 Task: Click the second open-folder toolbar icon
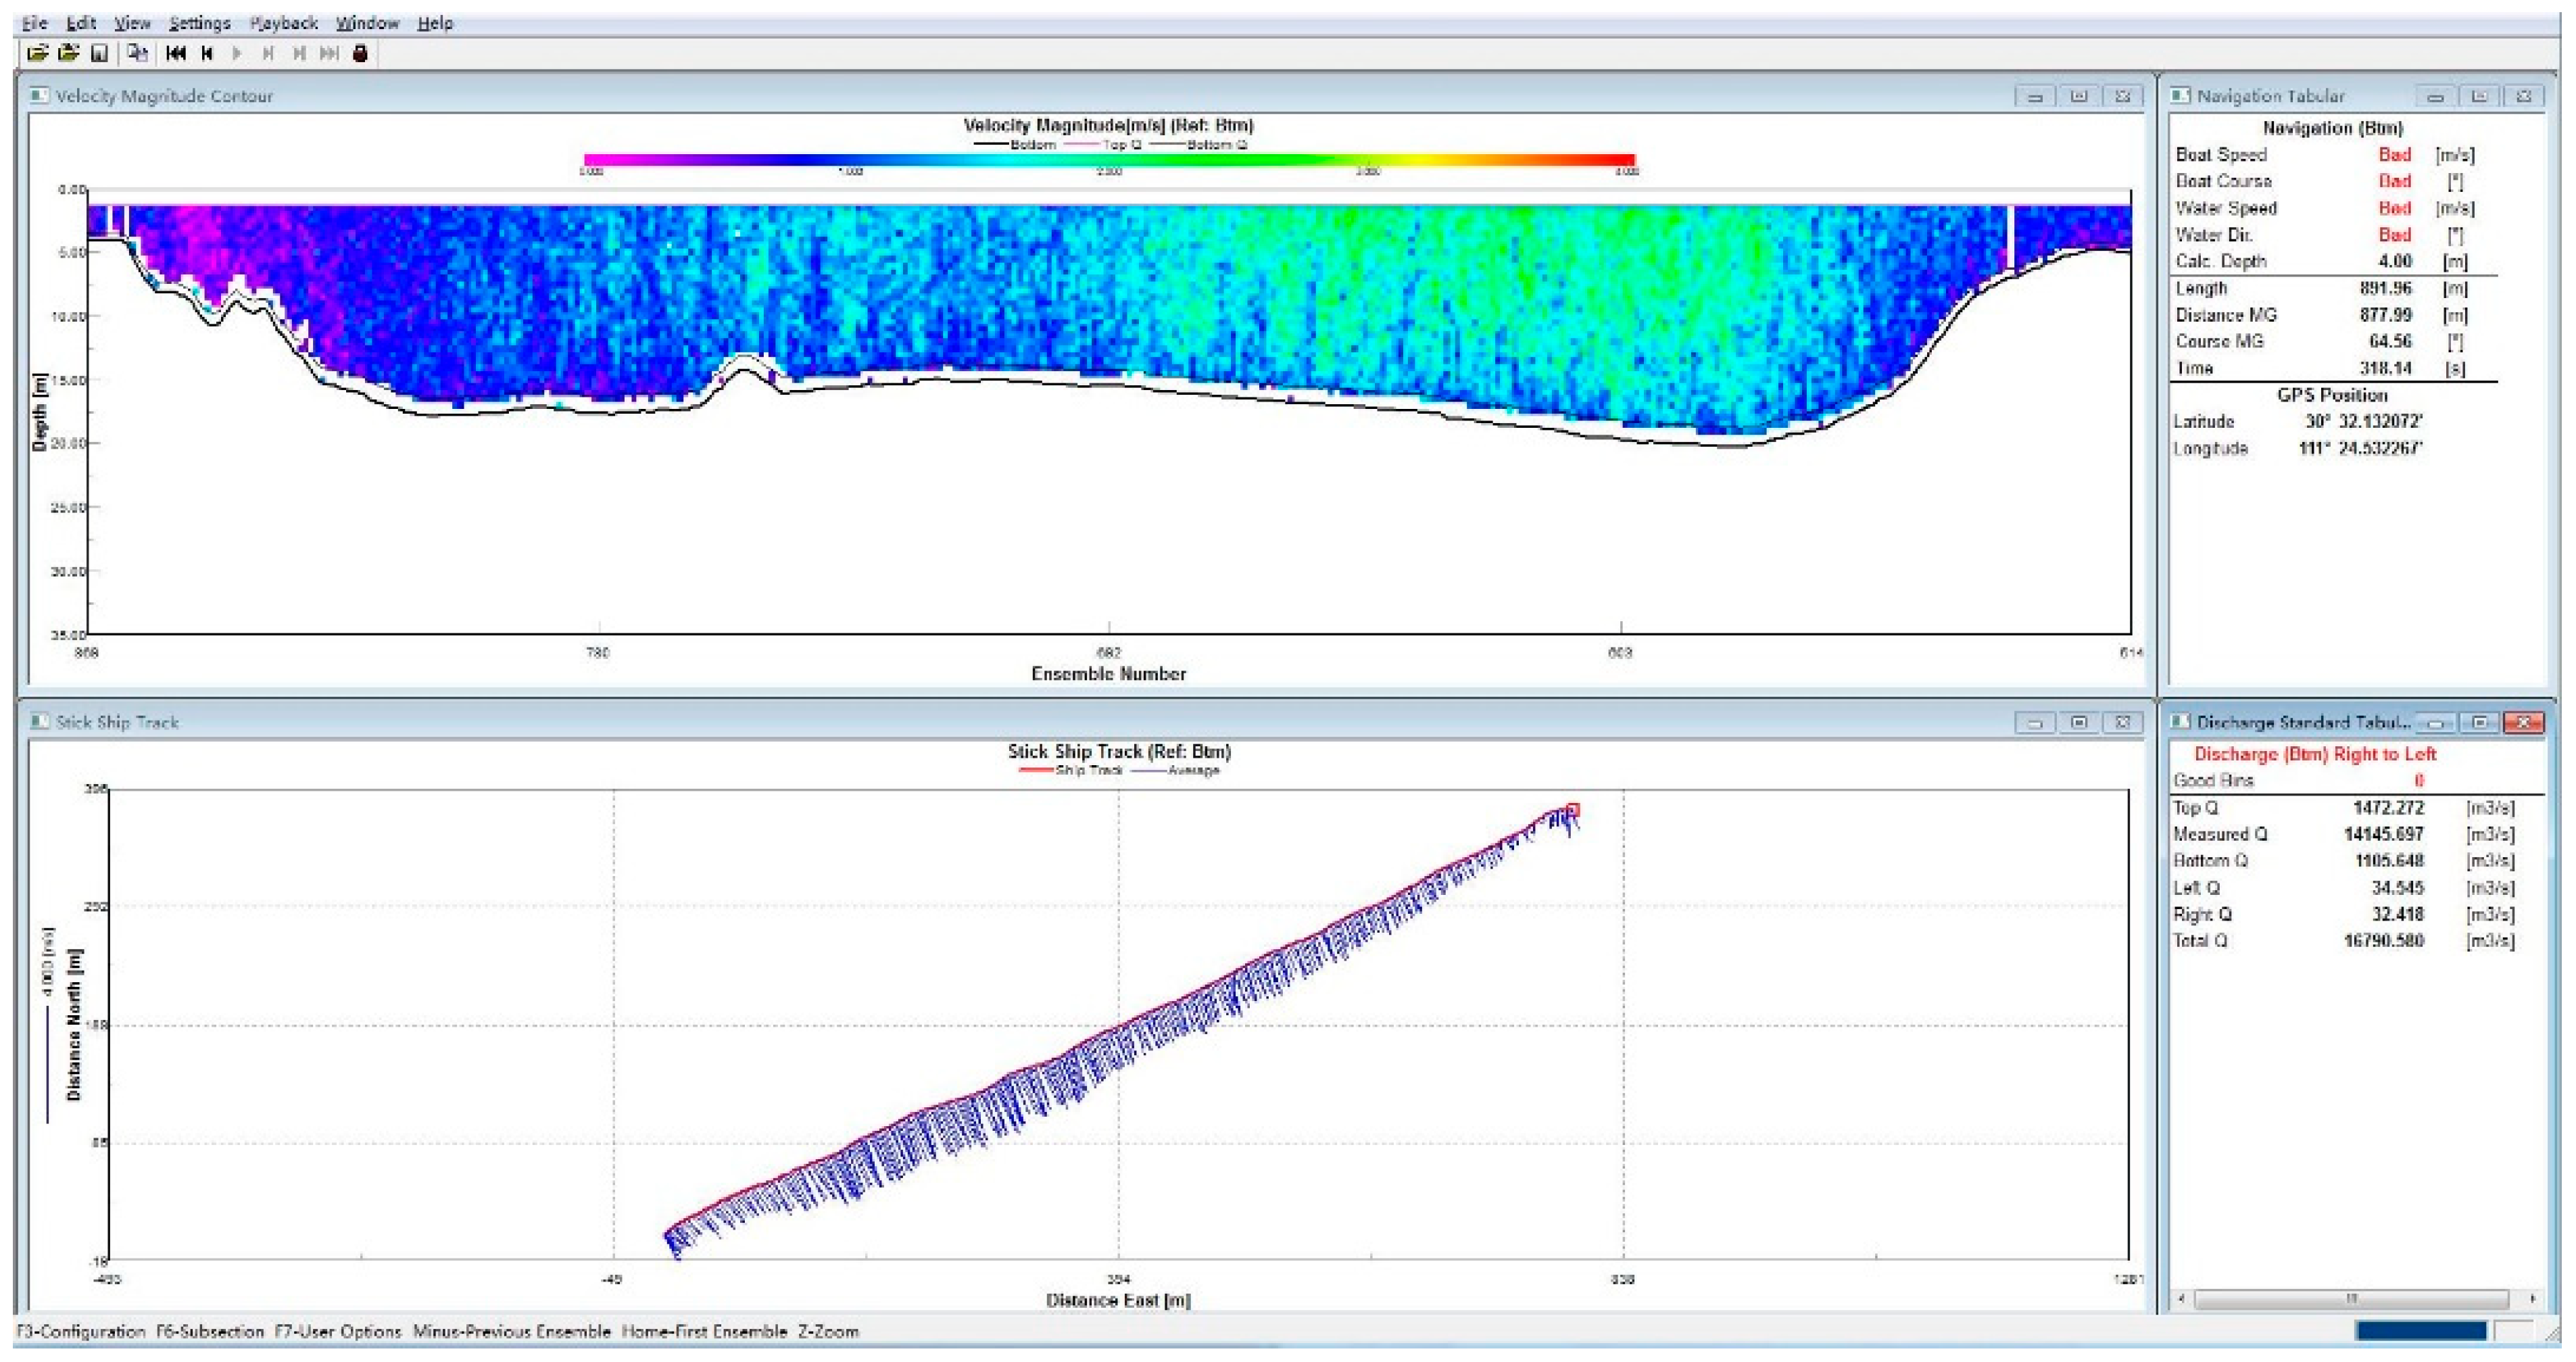[x=68, y=53]
